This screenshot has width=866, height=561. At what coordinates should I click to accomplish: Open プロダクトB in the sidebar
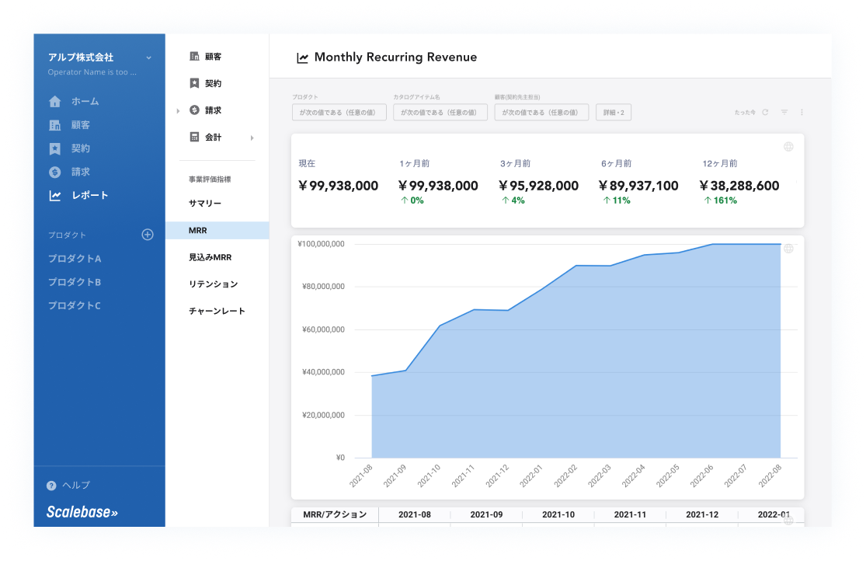click(75, 282)
